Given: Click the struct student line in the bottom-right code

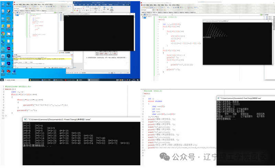Looking at the screenshot, I should (x=155, y=101).
